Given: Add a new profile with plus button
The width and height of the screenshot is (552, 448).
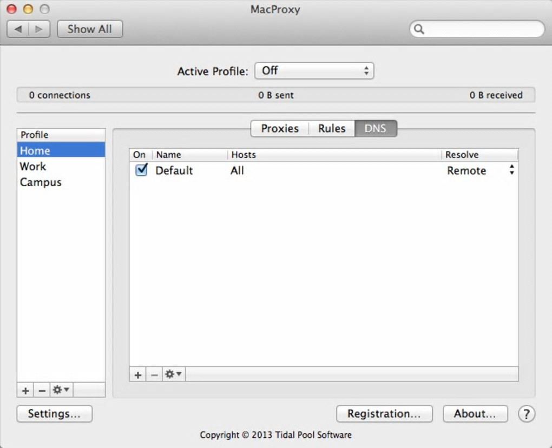Looking at the screenshot, I should 25,390.
